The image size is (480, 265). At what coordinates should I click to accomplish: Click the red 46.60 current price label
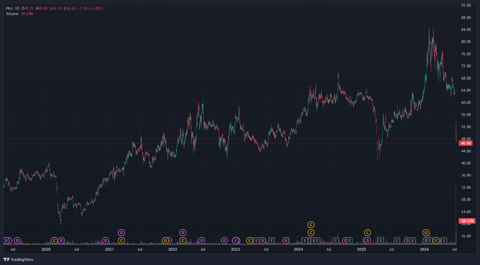coord(466,143)
